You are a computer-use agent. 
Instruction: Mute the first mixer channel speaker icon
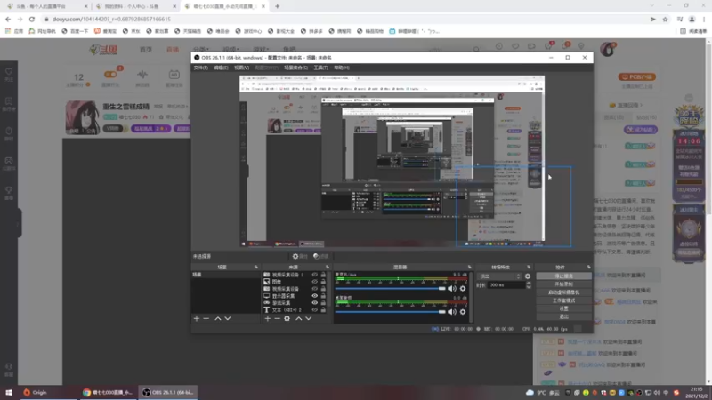pyautogui.click(x=452, y=288)
